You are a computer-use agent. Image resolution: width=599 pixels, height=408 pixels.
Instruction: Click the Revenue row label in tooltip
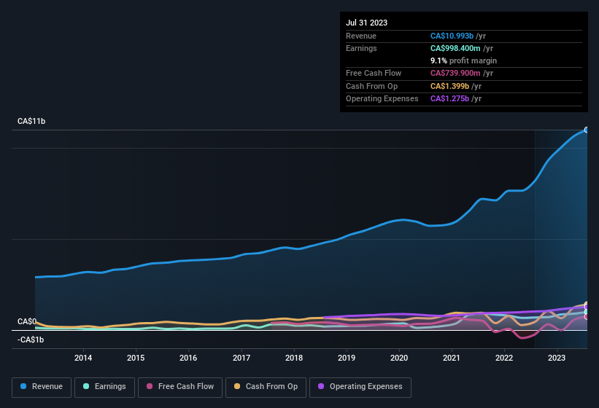coord(361,36)
